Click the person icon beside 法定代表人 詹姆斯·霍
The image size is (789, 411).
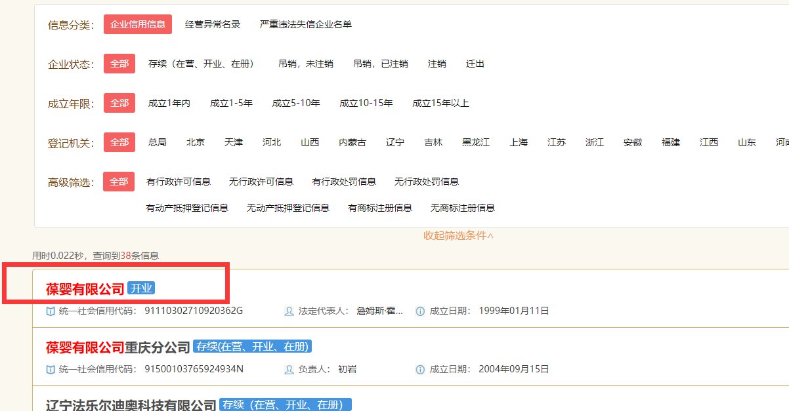288,311
